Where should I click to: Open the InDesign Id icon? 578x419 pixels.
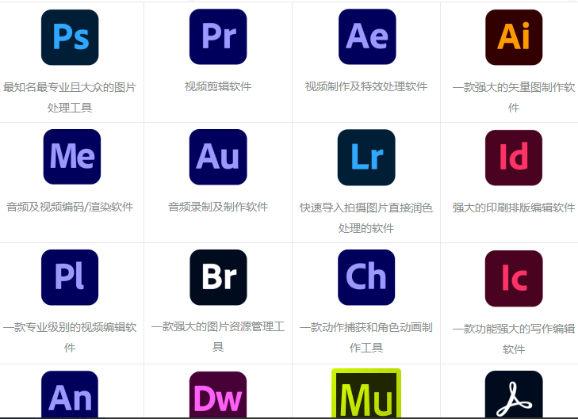[514, 158]
